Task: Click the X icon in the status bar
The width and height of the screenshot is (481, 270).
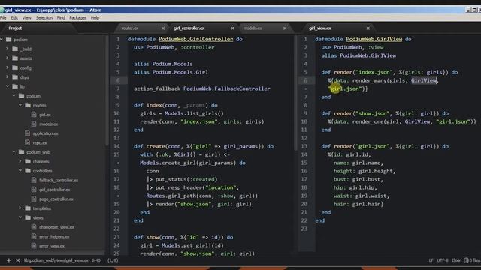Action: point(18,260)
